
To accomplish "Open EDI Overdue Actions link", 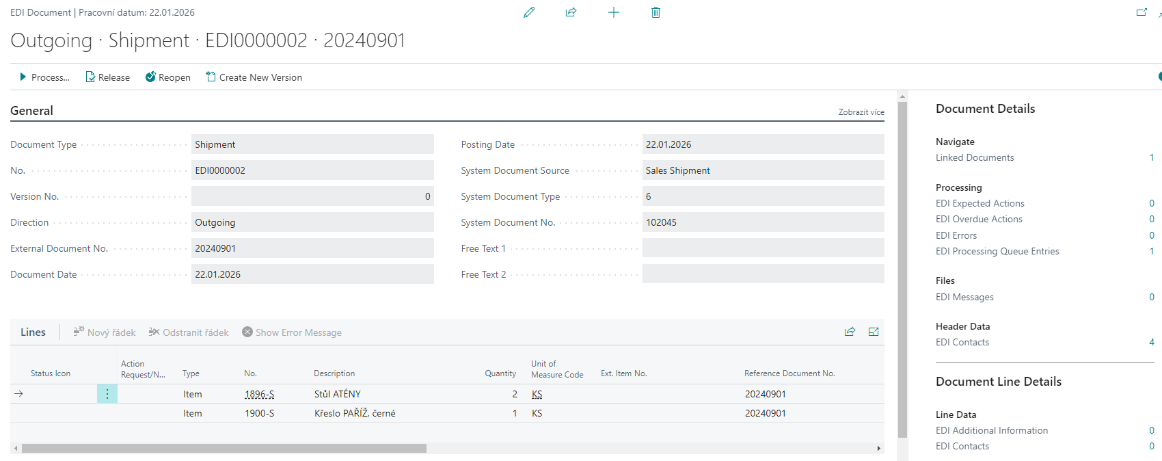I will click(x=979, y=219).
